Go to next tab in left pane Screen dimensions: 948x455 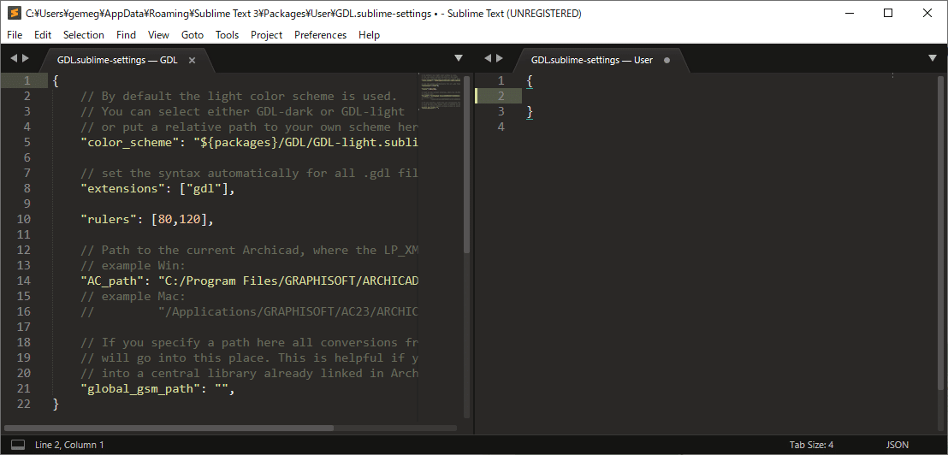click(x=25, y=58)
